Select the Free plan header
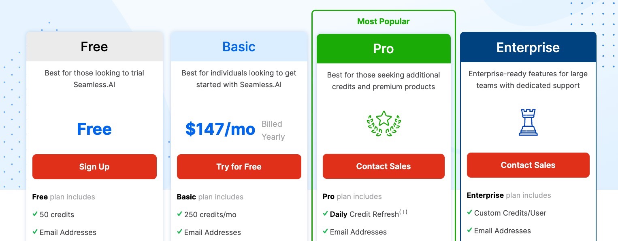618x241 pixels. (94, 47)
